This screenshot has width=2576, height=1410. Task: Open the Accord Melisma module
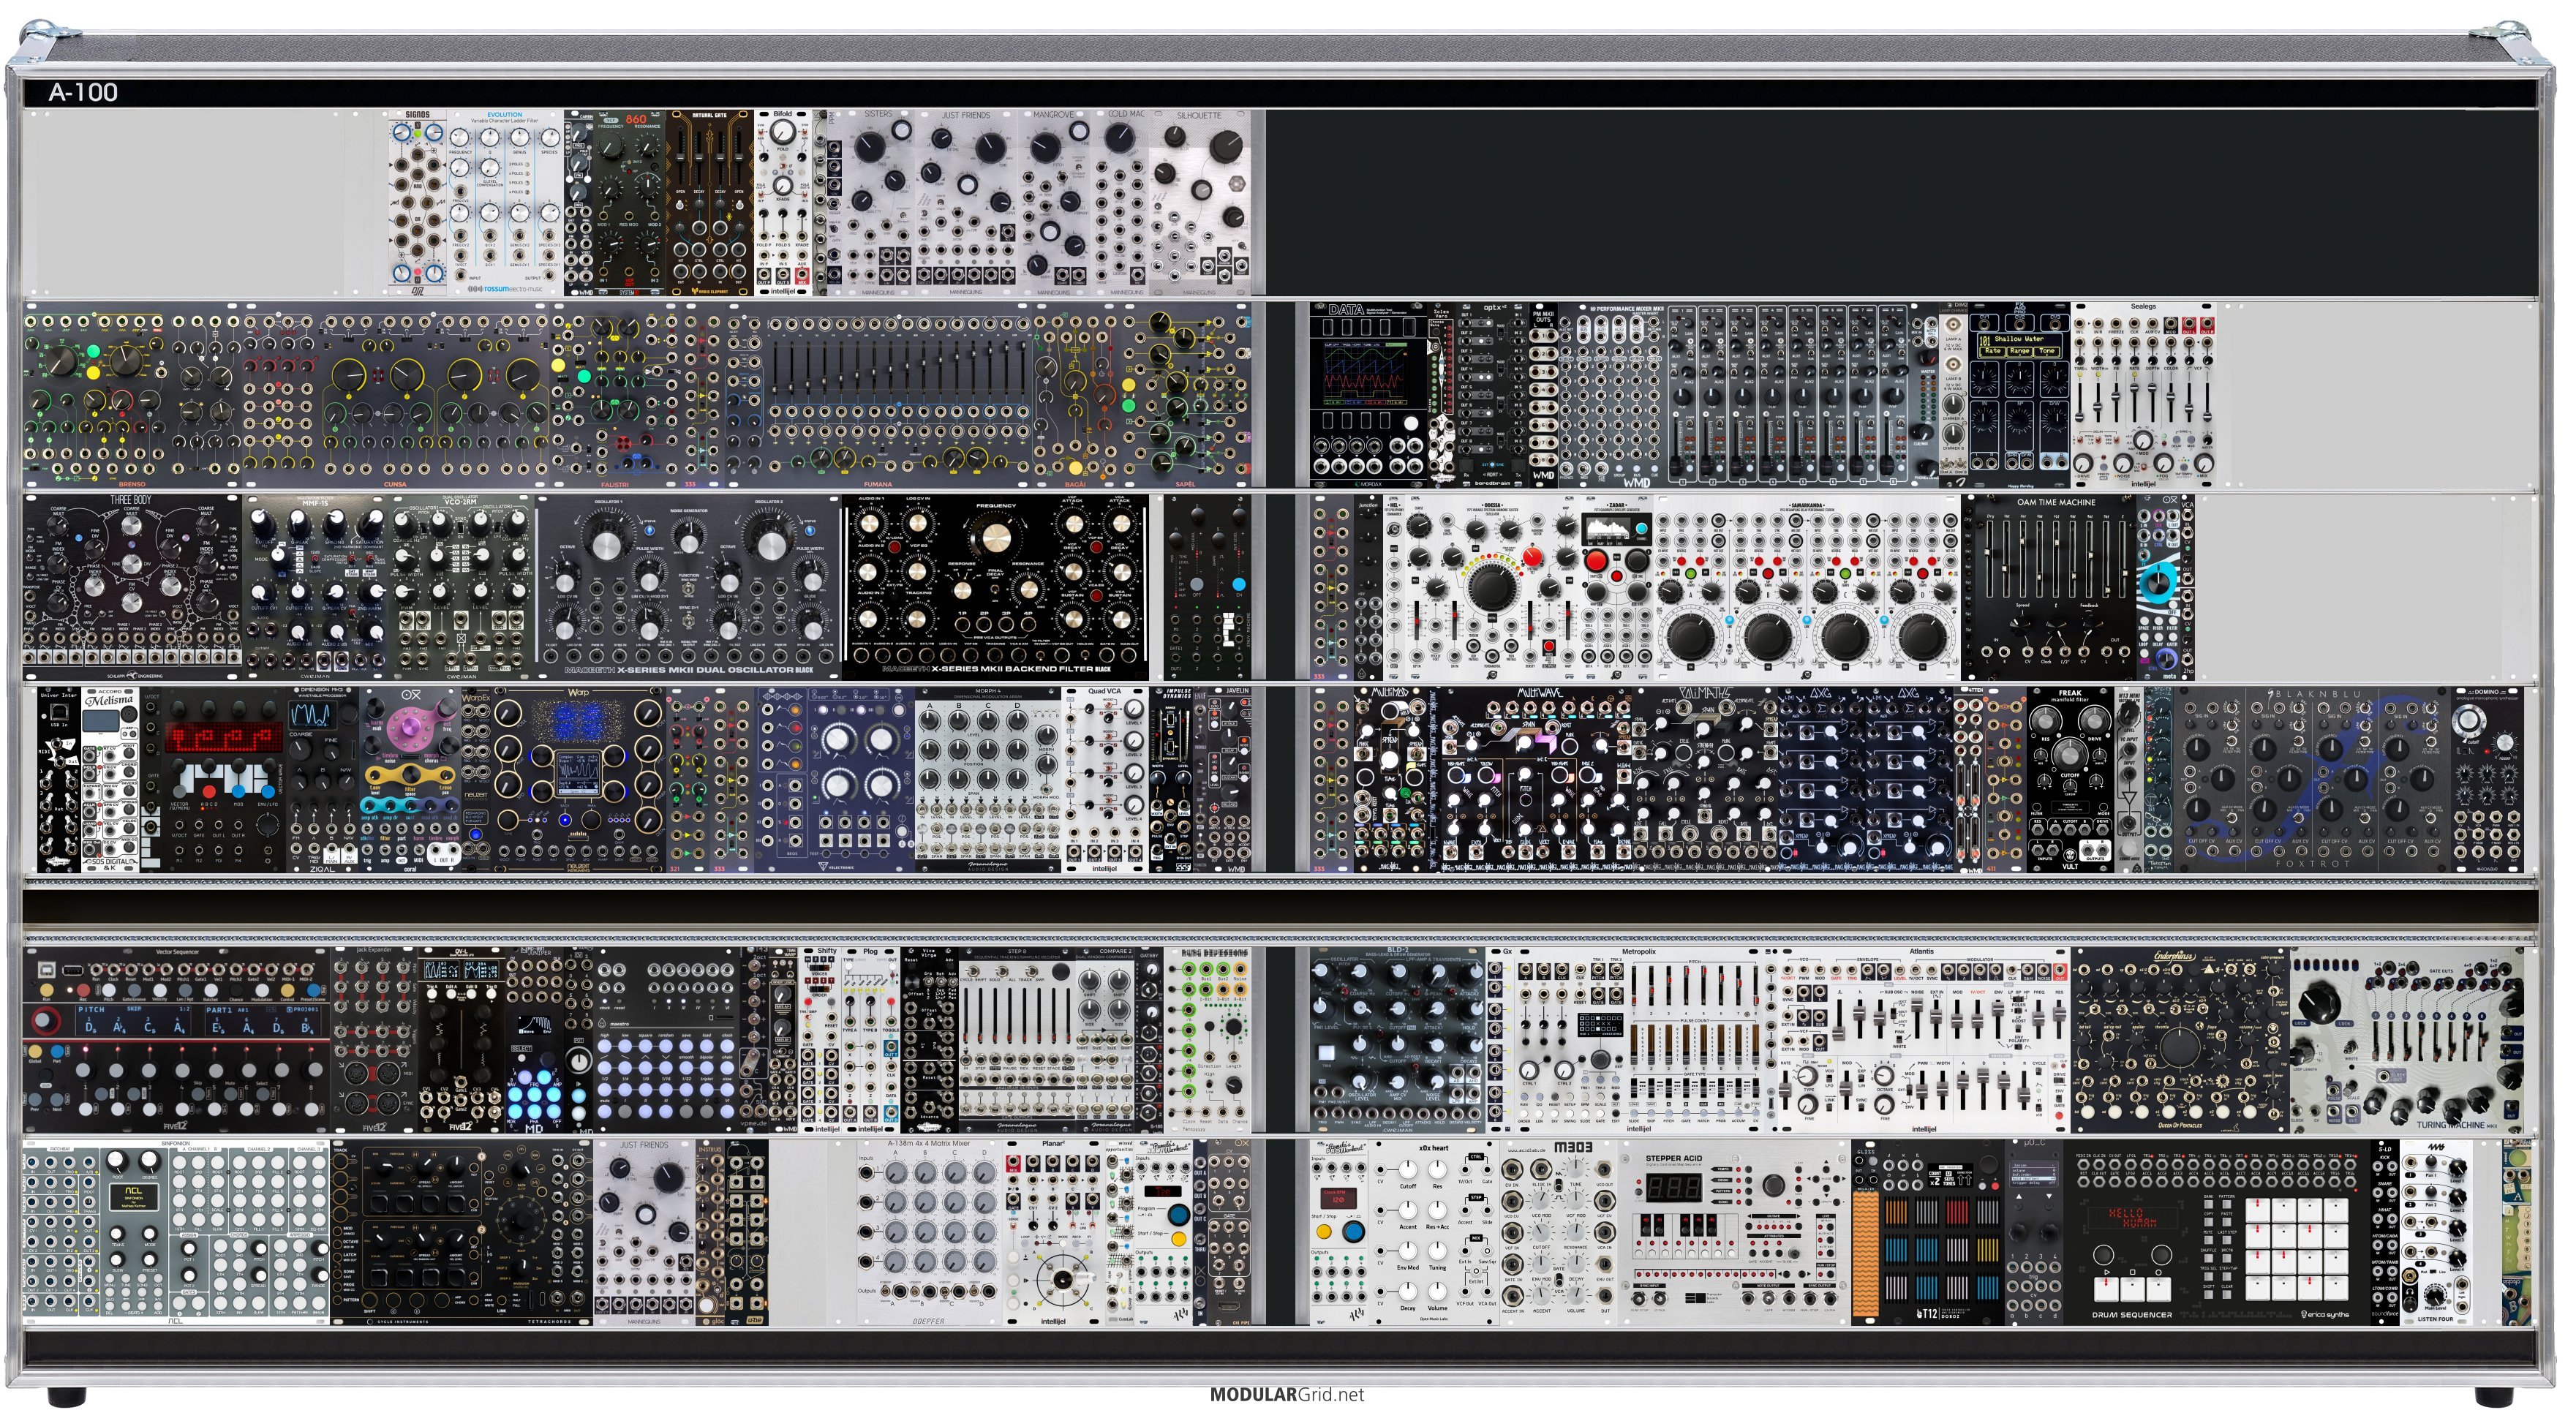[x=110, y=780]
